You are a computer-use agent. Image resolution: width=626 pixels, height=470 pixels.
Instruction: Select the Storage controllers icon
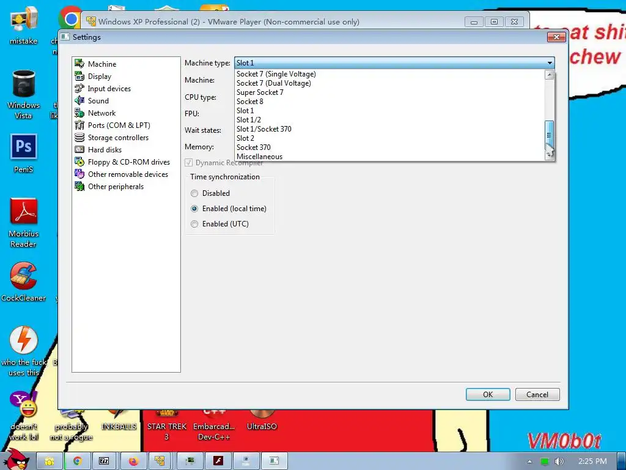[x=79, y=138]
